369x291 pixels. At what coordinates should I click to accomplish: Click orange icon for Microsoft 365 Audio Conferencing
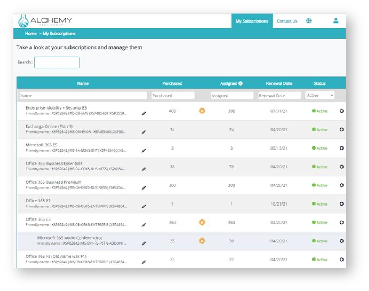click(202, 241)
